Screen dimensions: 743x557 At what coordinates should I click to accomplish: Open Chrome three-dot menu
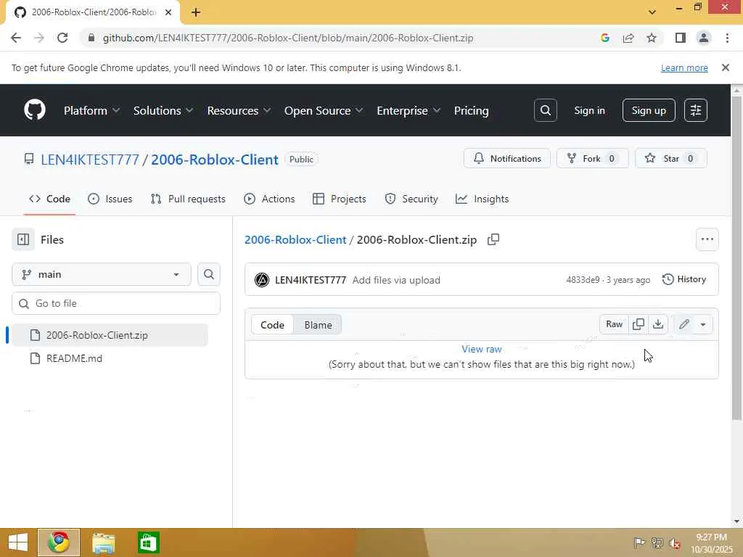pyautogui.click(x=727, y=38)
